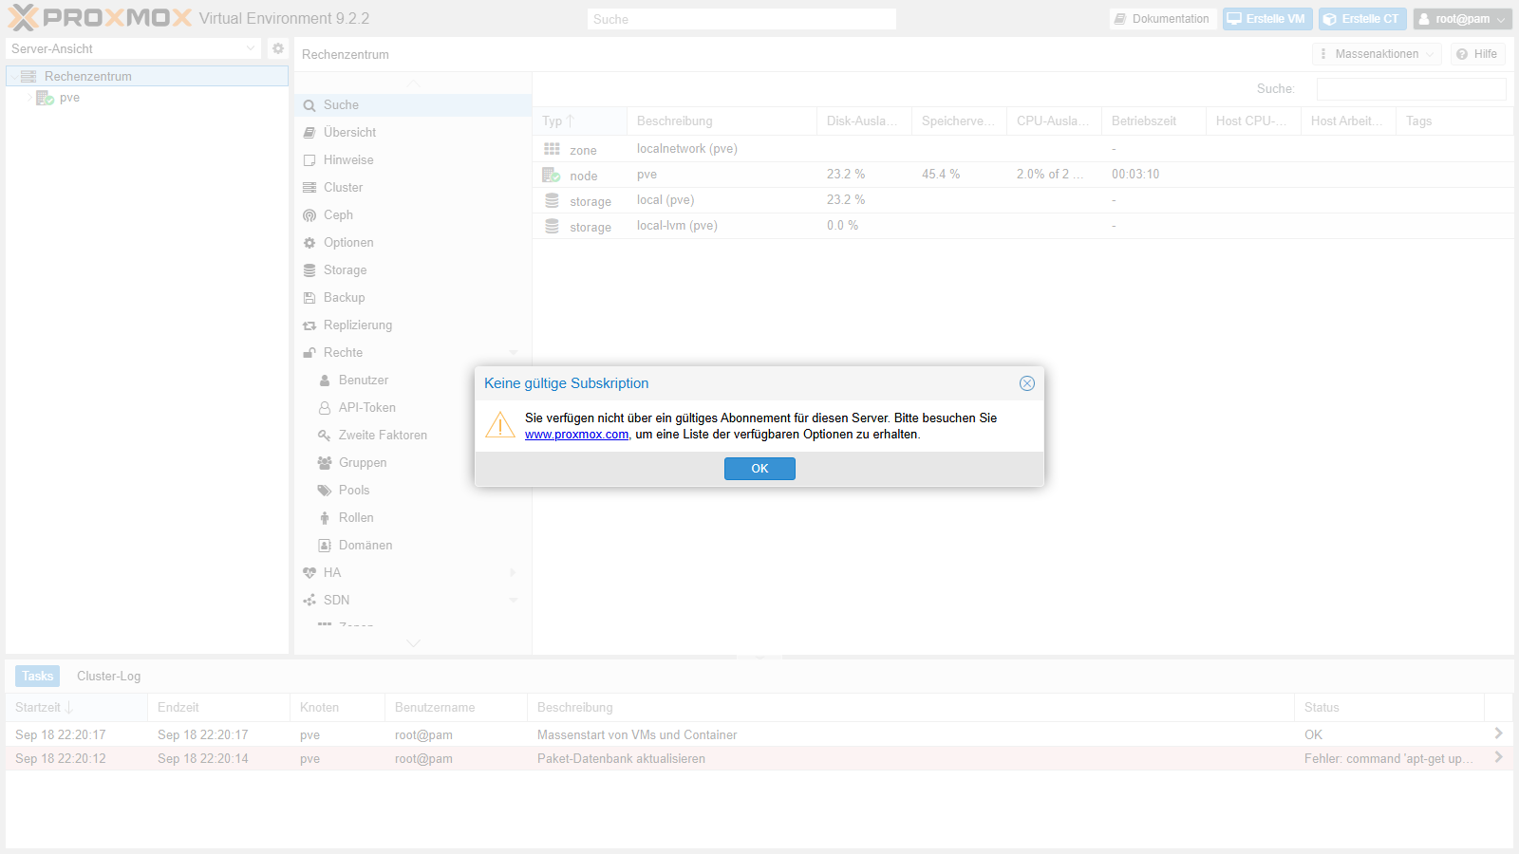Select the localnetwork (pve) zone row
The image size is (1519, 854).
coord(1022,149)
